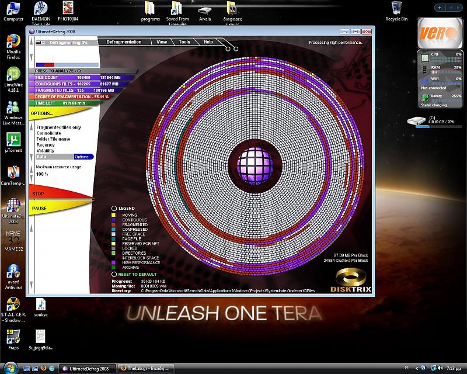Open the MAME32 desktop icon
This screenshot has height=374, width=467.
pyautogui.click(x=13, y=241)
